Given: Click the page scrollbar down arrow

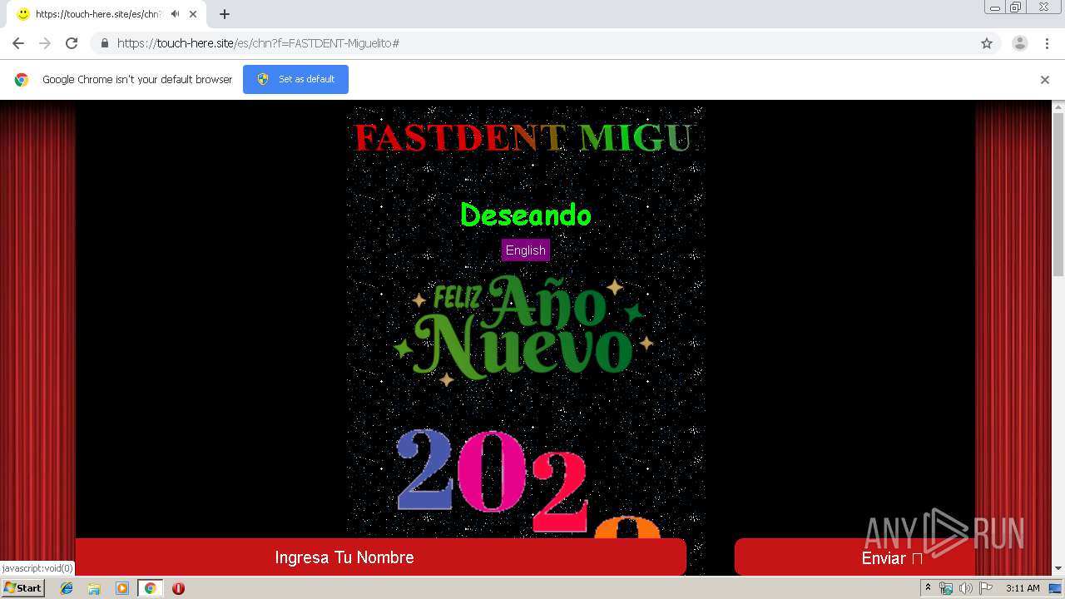Looking at the screenshot, I should (1058, 569).
